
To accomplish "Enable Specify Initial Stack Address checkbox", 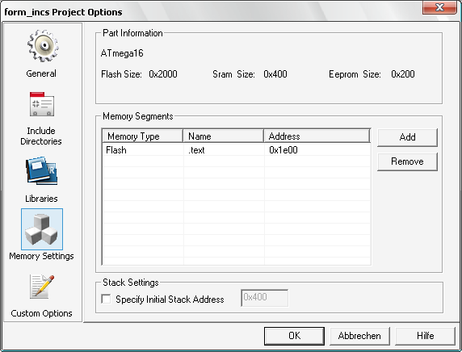I will [x=106, y=299].
